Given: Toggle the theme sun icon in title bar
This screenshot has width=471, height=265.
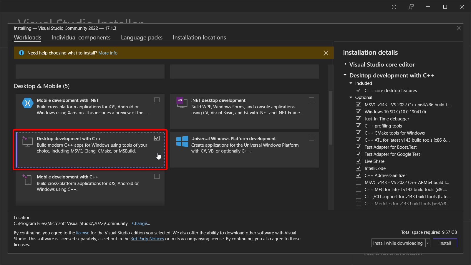Looking at the screenshot, I should 394,7.
